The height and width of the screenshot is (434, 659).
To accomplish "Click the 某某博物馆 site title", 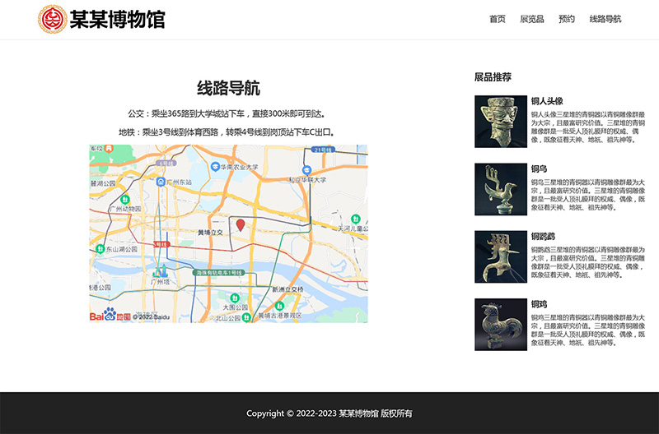I will click(x=117, y=19).
